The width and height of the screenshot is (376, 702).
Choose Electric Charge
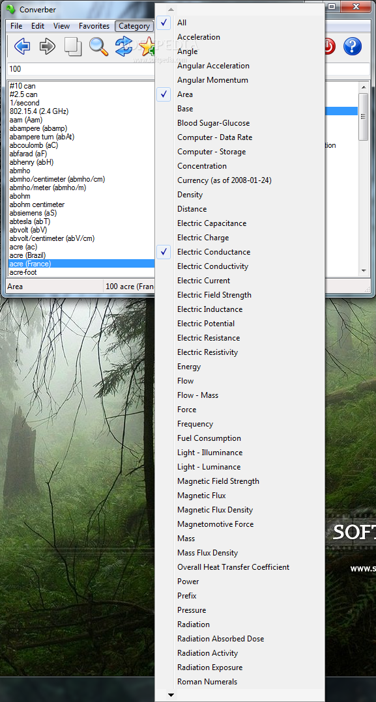click(240, 238)
